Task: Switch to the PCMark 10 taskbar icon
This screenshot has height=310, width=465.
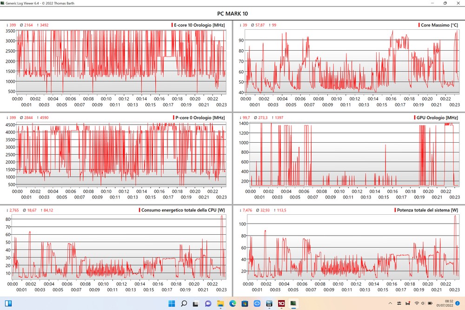Action: [281, 303]
